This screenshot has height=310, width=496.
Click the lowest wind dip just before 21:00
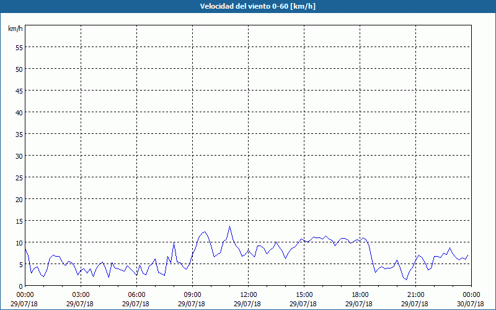pyautogui.click(x=407, y=280)
